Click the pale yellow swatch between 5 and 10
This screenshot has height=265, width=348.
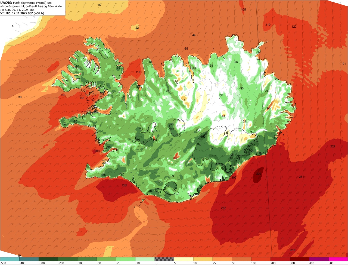coord(184,259)
